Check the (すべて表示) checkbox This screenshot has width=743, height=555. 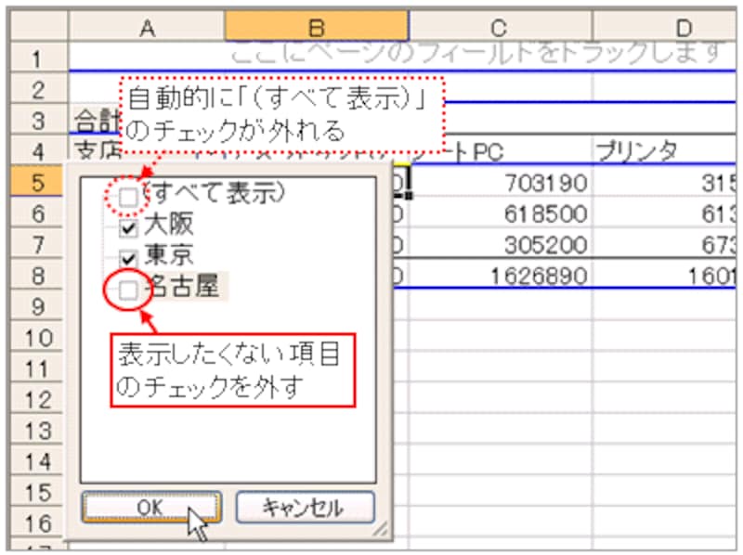click(128, 197)
